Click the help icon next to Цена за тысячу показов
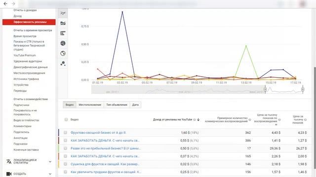This screenshot has height=177, width=316. coord(305,119)
